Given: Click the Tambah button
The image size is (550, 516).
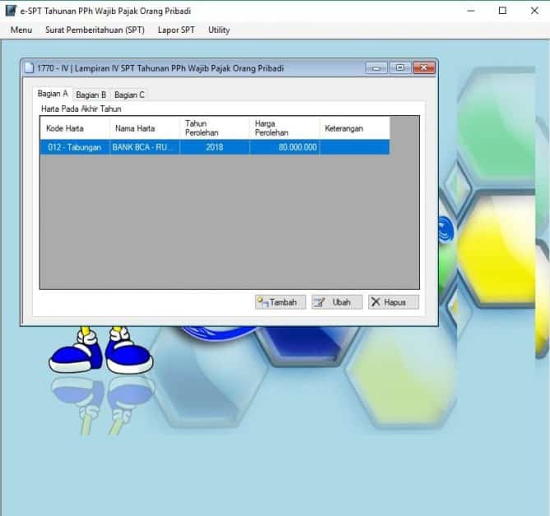Looking at the screenshot, I should coord(280,302).
